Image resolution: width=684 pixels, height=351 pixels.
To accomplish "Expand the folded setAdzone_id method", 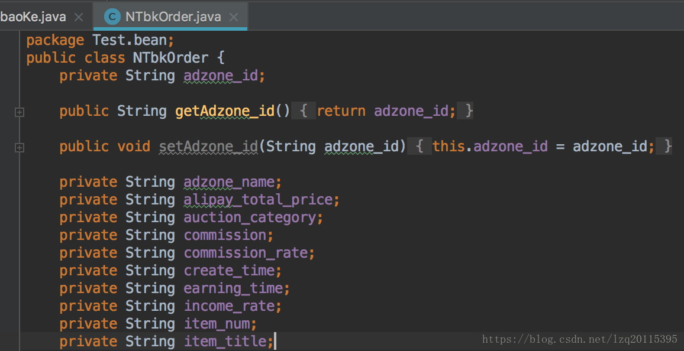I will click(19, 148).
